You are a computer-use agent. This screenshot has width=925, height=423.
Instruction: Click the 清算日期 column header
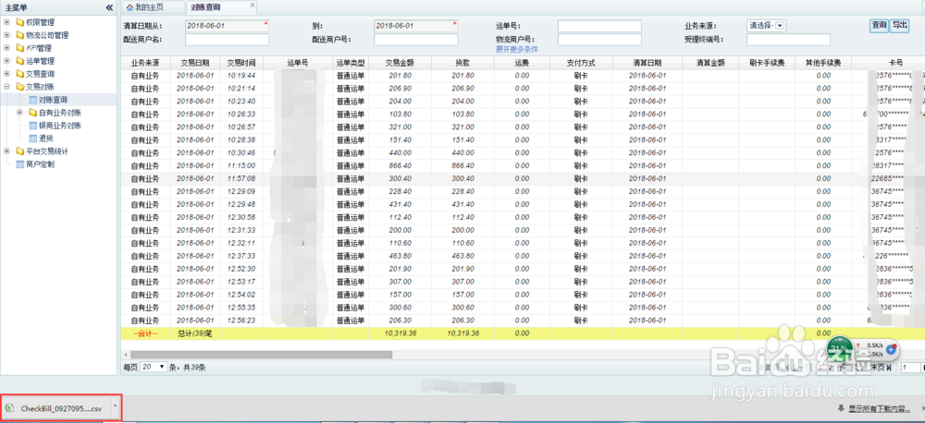tap(647, 63)
